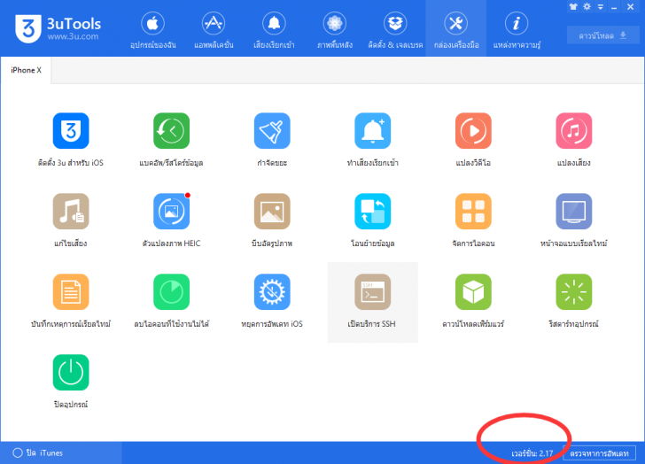645x464 pixels.
Task: Switch to the Applications tab
Action: point(214,29)
